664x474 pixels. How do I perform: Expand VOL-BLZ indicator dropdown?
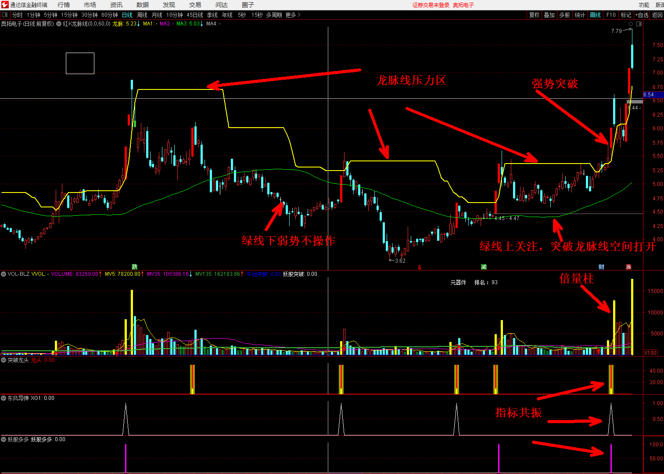(x=4, y=274)
